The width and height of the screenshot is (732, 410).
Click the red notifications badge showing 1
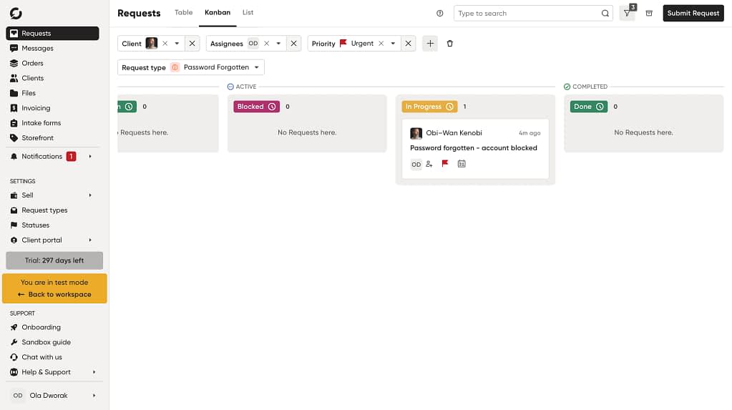coord(71,157)
